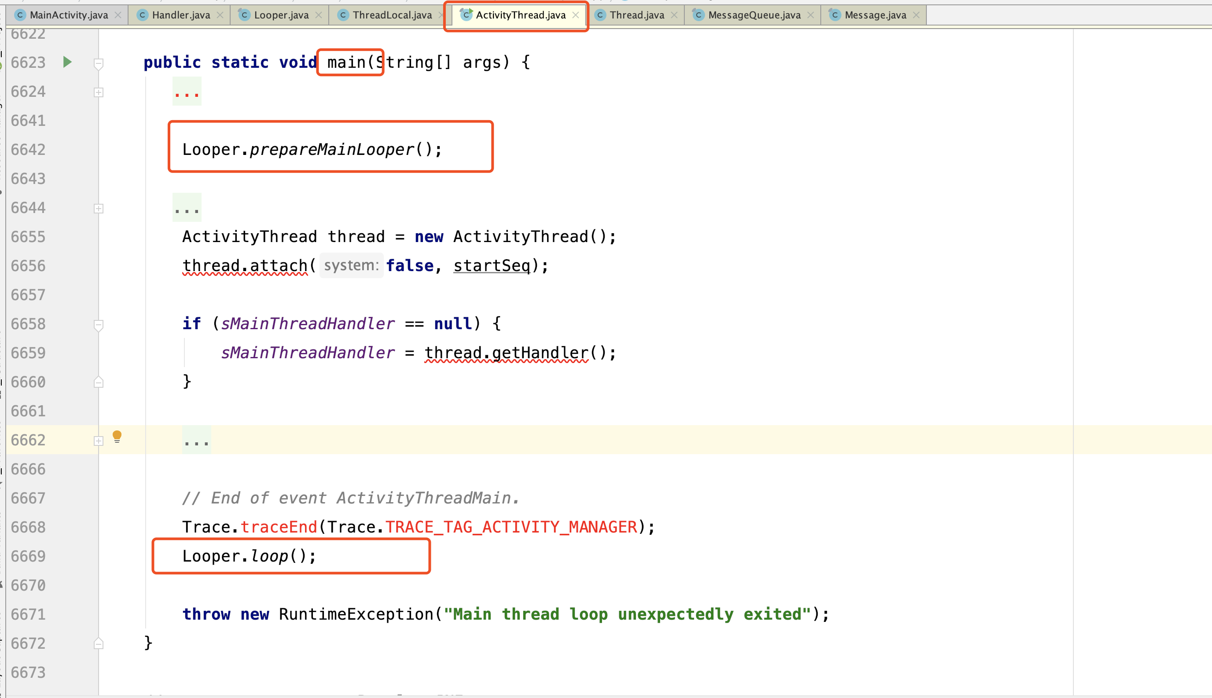Click the Looper.loop() call
Screen dimensions: 1212x698
[x=269, y=556]
